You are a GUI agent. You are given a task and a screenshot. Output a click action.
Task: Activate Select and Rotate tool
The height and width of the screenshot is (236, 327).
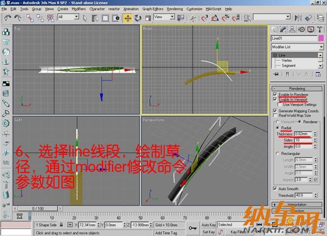coord(138,18)
